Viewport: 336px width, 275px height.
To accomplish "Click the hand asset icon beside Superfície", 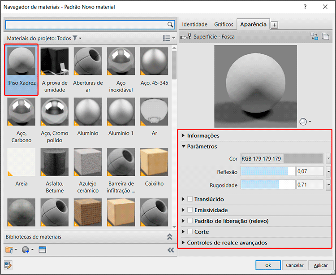I will [x=185, y=36].
